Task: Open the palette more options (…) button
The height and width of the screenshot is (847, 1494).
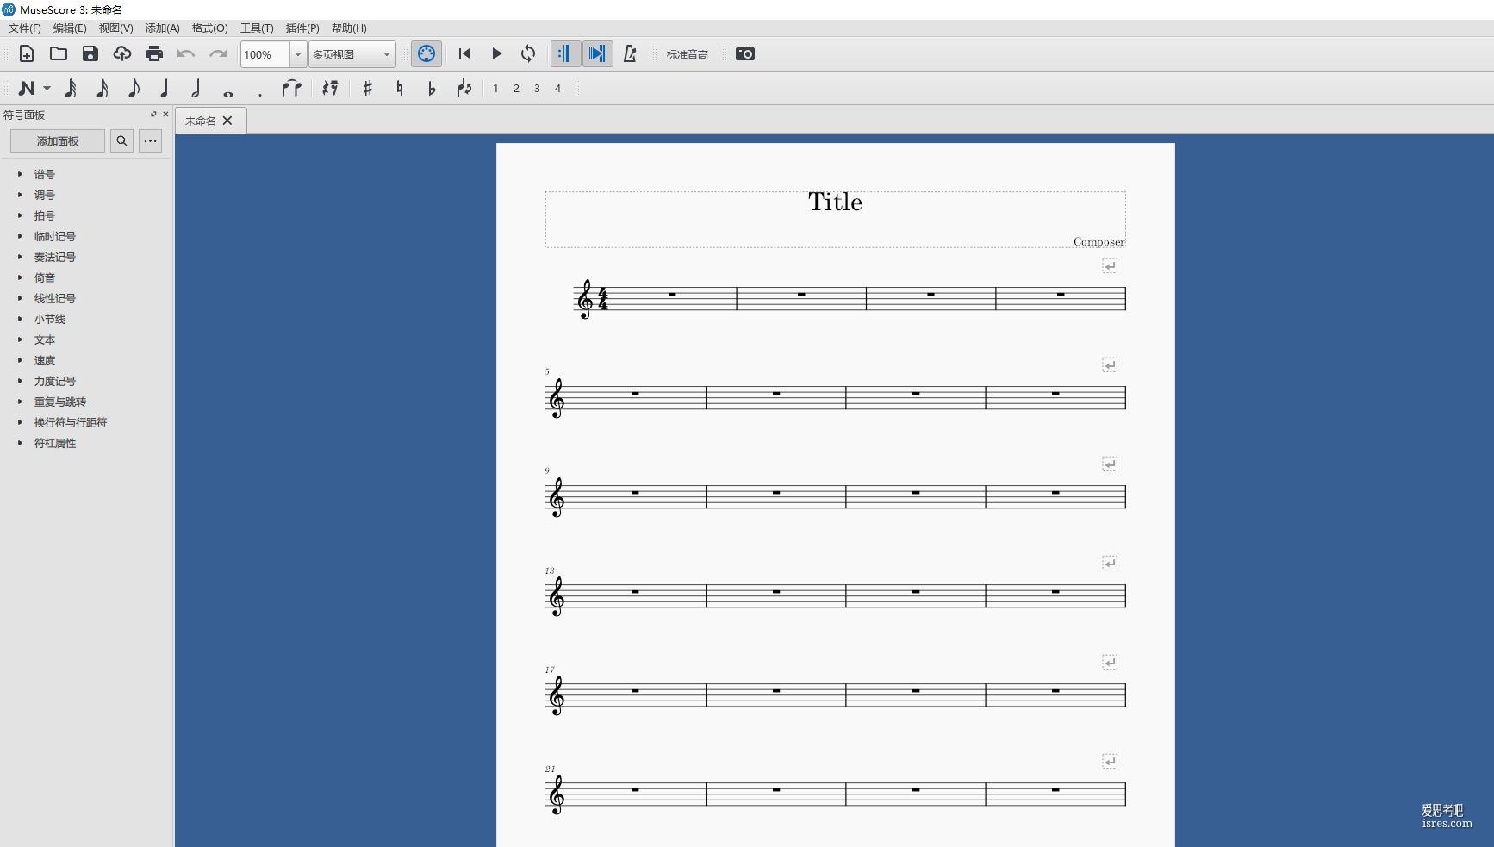Action: click(x=151, y=140)
